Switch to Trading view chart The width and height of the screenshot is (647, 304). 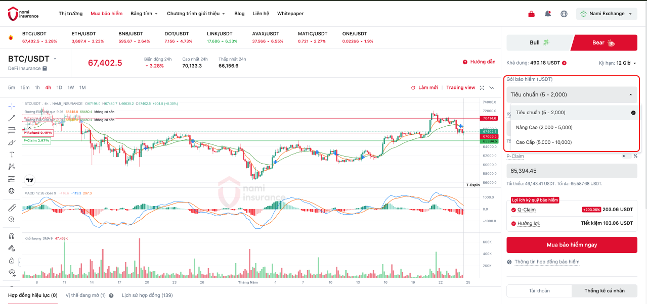click(x=461, y=88)
